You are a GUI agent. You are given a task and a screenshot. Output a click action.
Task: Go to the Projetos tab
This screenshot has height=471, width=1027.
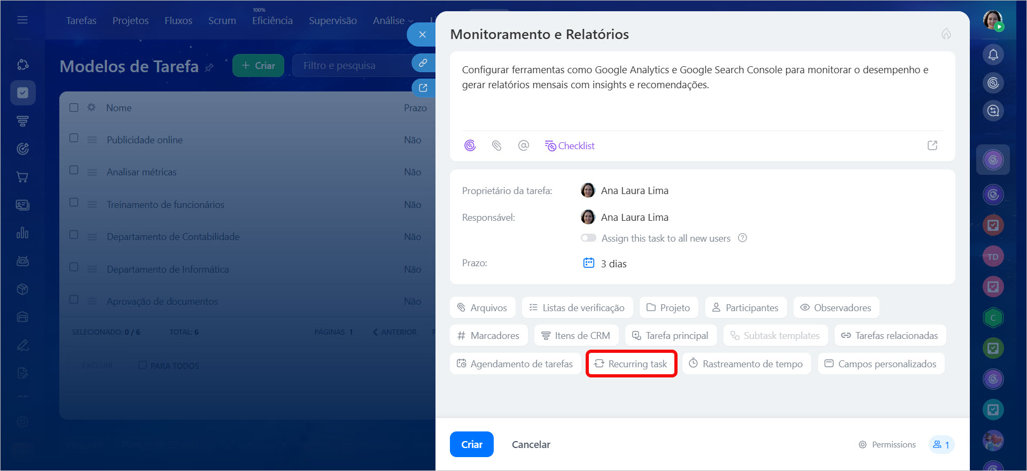pyautogui.click(x=130, y=21)
